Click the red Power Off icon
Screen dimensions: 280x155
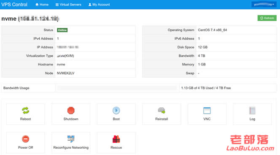(x=26, y=139)
